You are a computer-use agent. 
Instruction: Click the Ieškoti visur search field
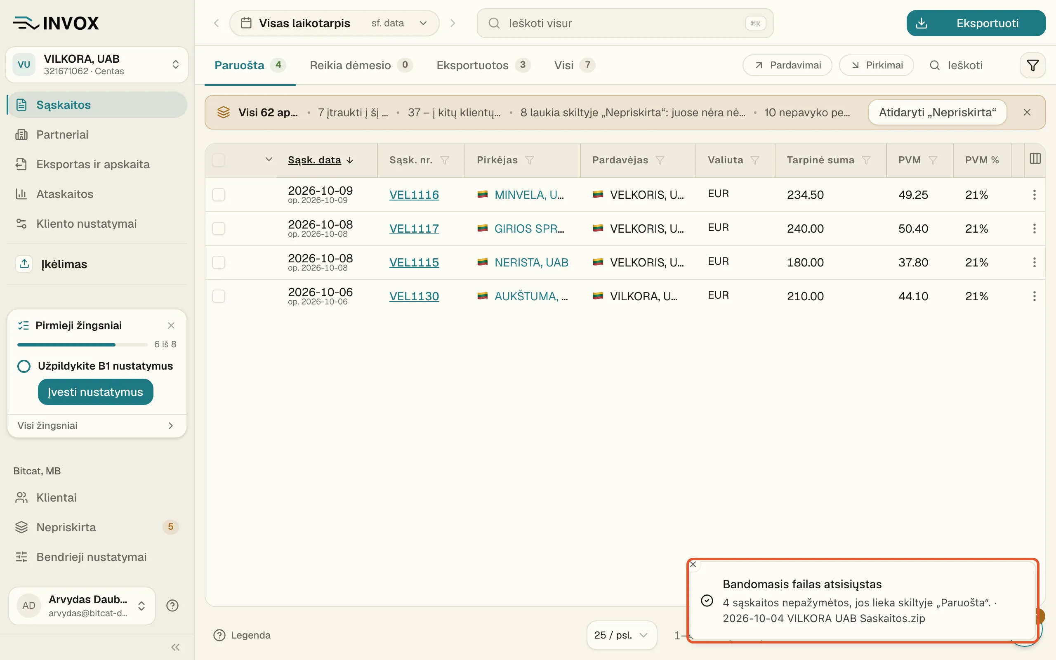625,23
